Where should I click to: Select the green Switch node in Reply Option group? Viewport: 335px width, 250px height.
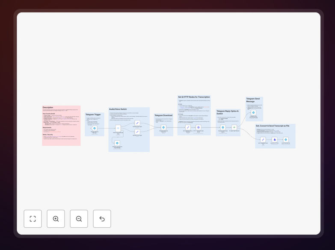[234, 127]
